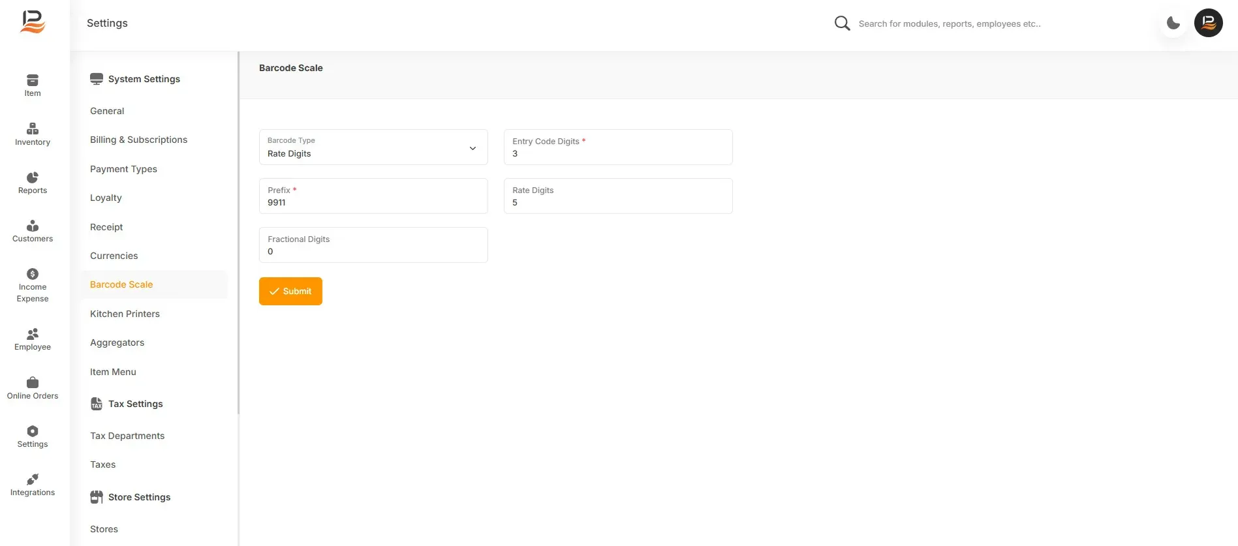Open Payment Types settings
This screenshot has height=546, width=1238.
pyautogui.click(x=123, y=169)
